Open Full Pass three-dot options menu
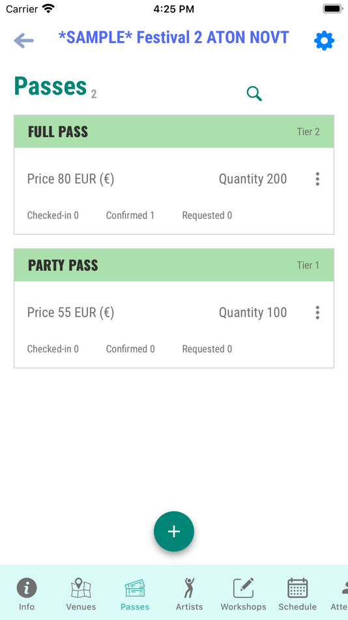Screen dimensions: 348x620 (317, 179)
